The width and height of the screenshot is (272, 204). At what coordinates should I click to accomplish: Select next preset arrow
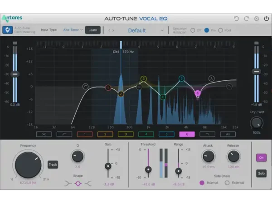click(113, 30)
